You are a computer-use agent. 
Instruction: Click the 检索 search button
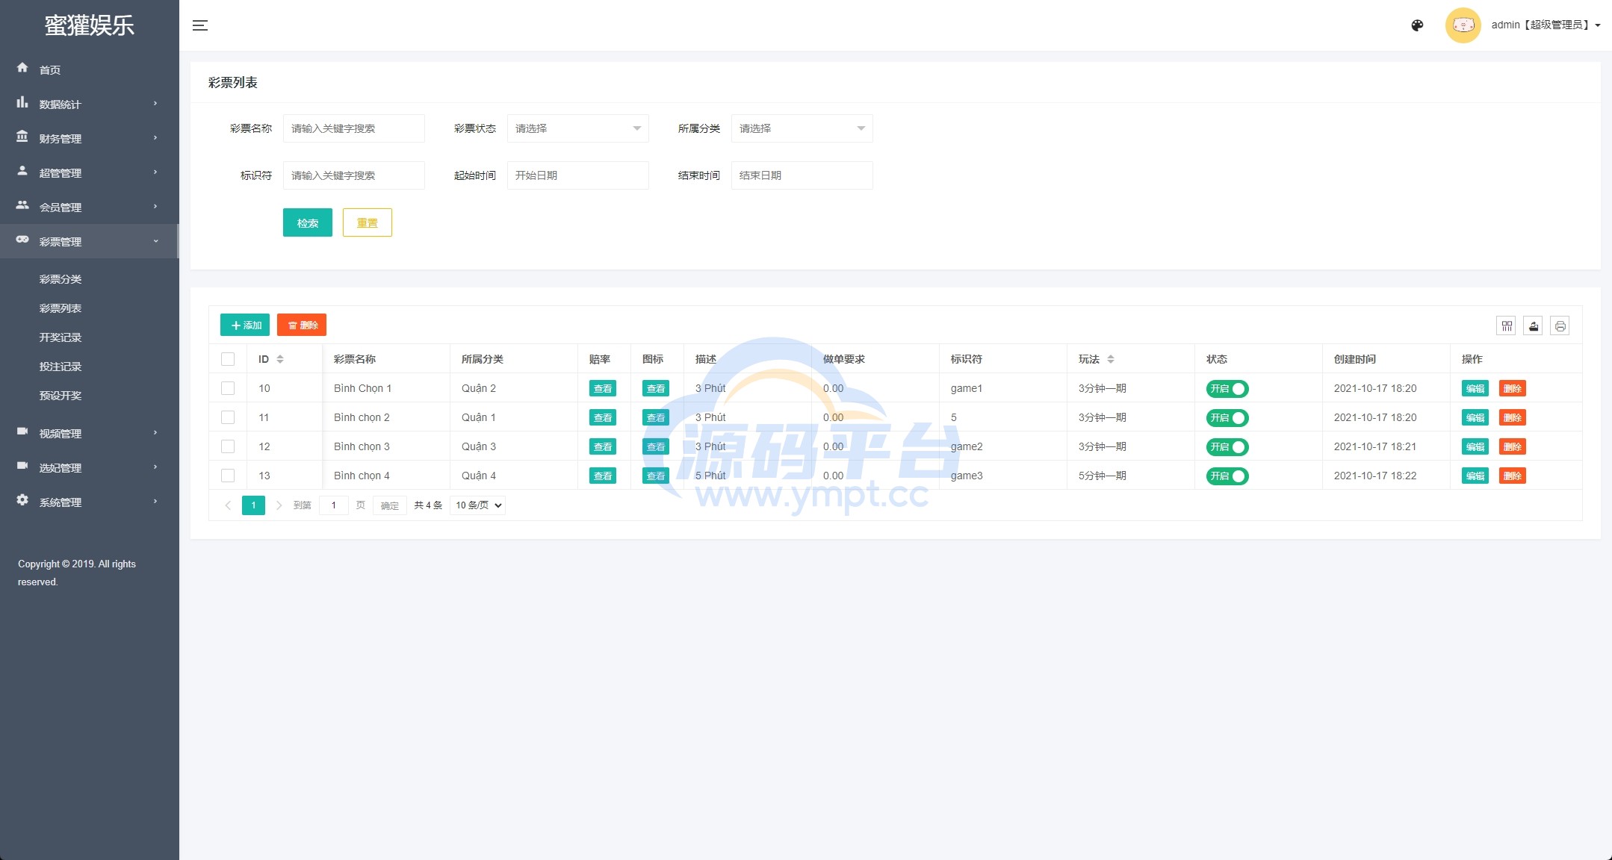click(308, 222)
